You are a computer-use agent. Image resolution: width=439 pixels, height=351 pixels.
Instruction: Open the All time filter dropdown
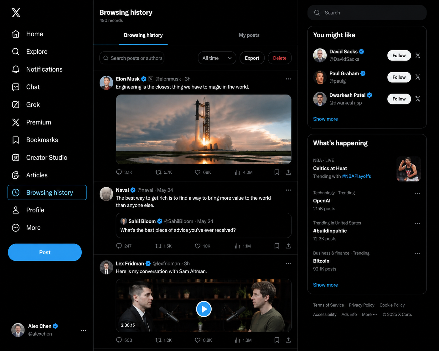click(x=217, y=58)
